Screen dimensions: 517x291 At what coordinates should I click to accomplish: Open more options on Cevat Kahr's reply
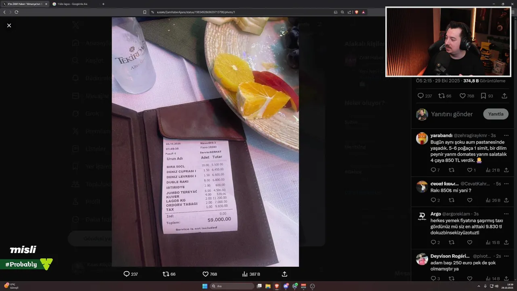pyautogui.click(x=506, y=183)
